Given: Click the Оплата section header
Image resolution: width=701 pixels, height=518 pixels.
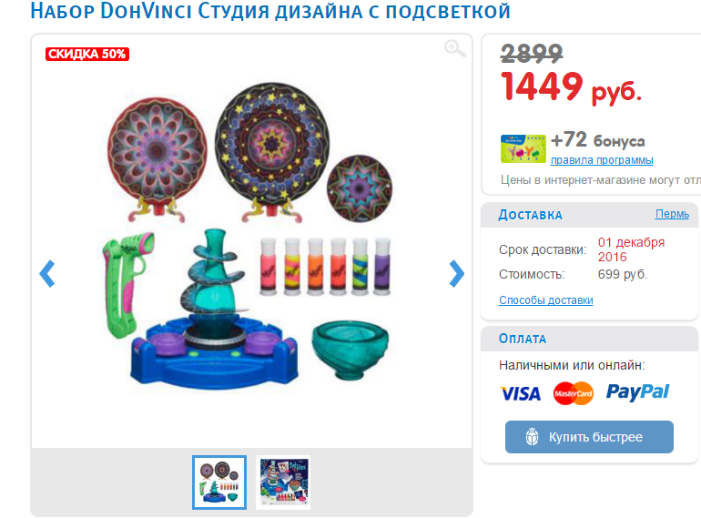Looking at the screenshot, I should 523,339.
